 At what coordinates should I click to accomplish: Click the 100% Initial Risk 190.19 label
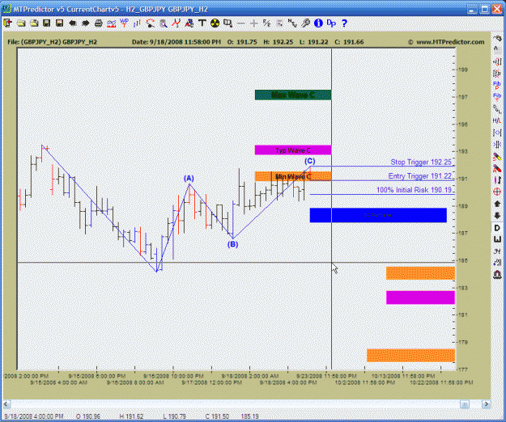coord(414,190)
